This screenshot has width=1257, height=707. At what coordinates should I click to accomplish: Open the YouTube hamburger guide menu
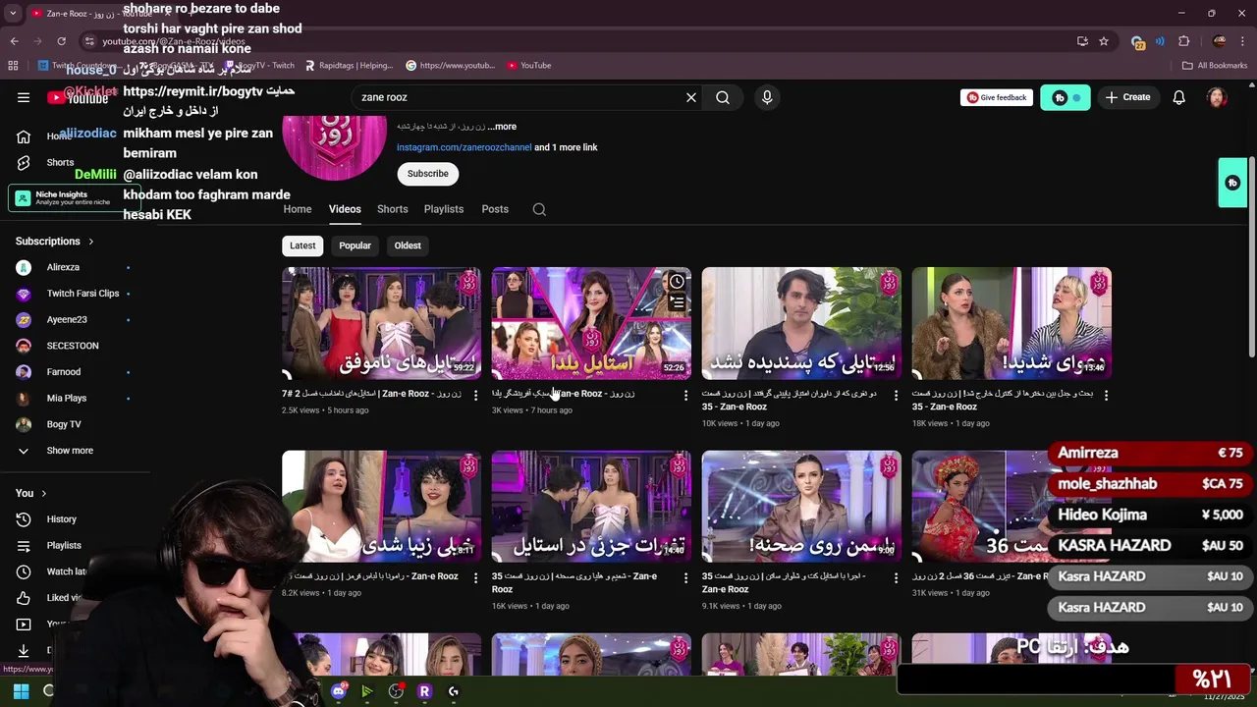24,97
